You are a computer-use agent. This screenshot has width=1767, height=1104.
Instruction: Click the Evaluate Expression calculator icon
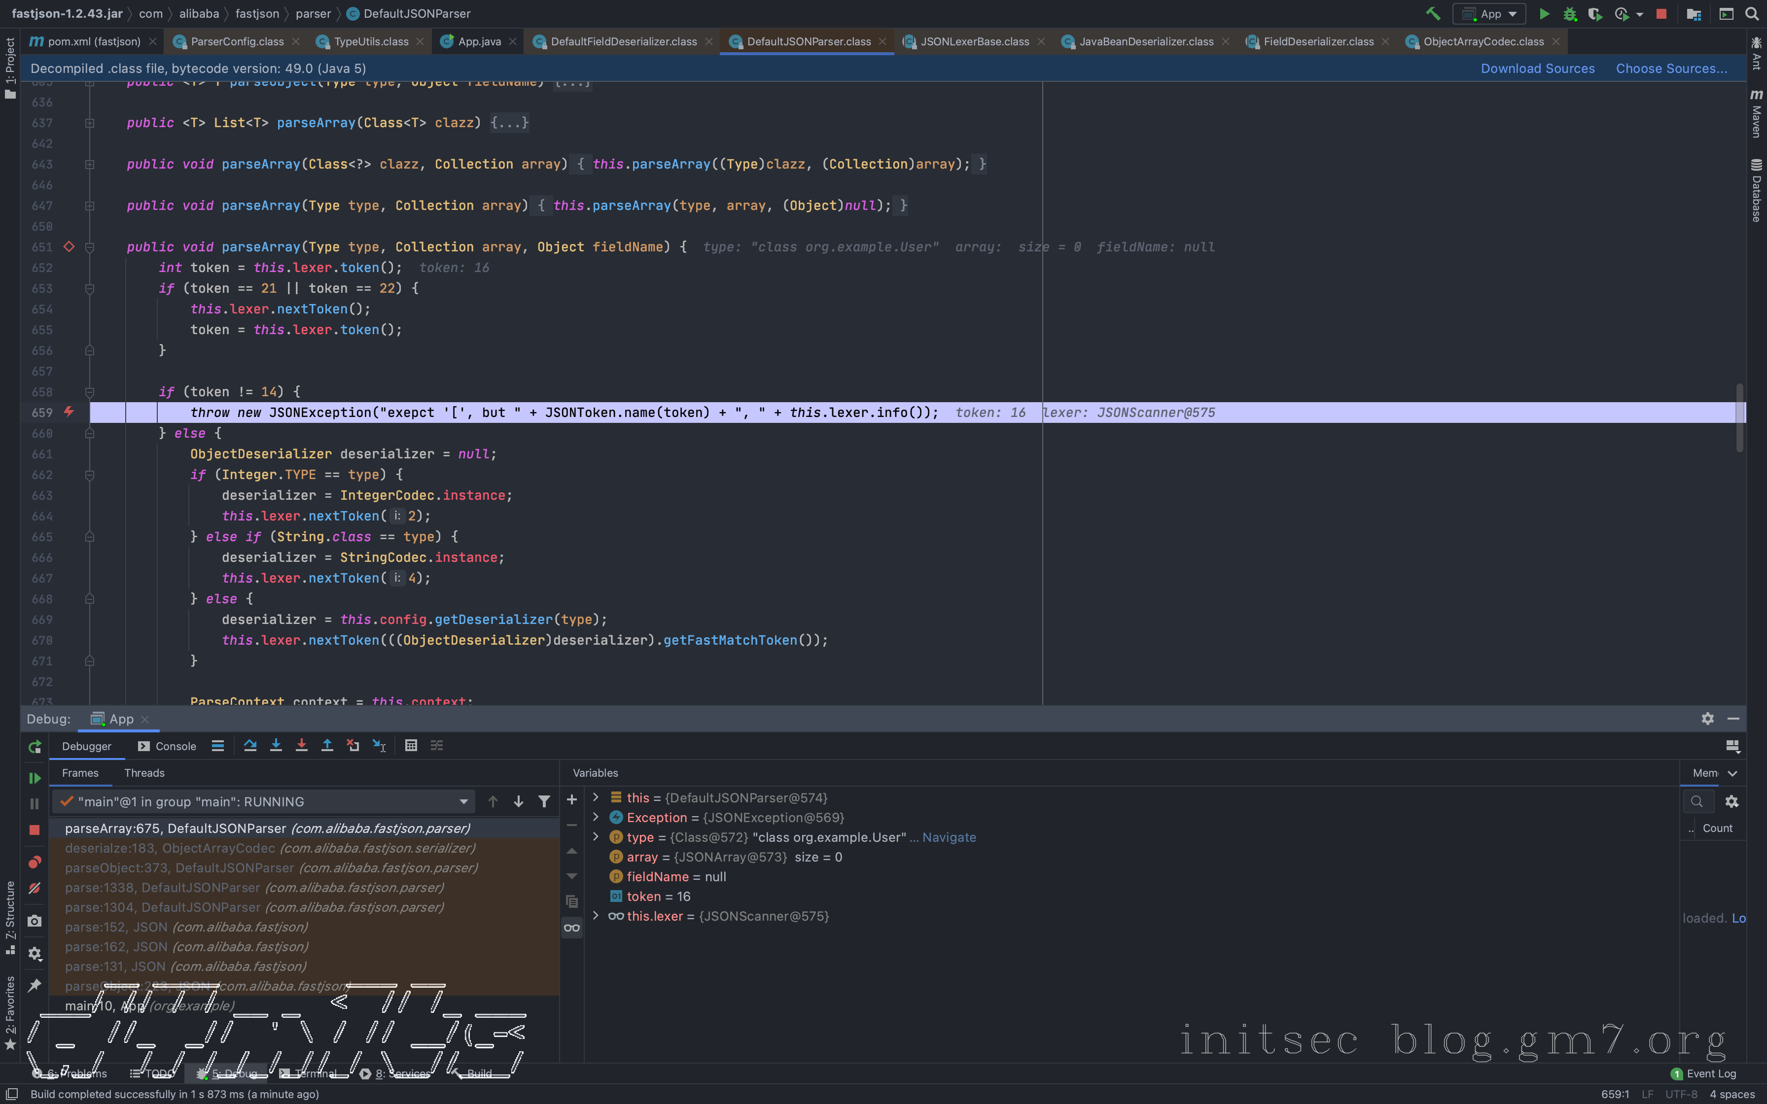point(411,746)
